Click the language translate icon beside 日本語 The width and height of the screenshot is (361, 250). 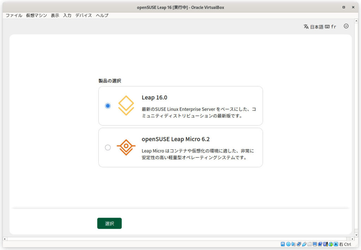tap(306, 26)
